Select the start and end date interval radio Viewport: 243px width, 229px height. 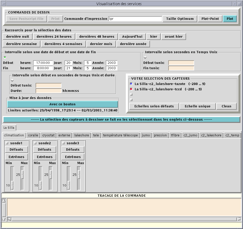(5, 57)
